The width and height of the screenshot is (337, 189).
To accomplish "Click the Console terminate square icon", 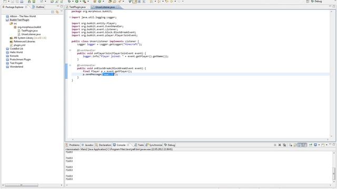I will pyautogui.click(x=275, y=145).
